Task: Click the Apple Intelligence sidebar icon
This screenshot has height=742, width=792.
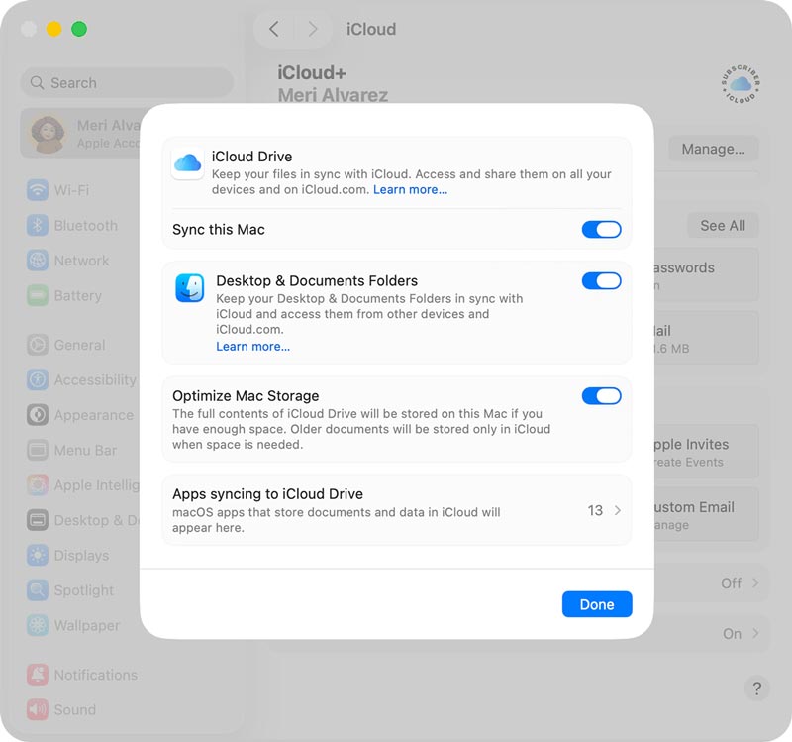Action: (38, 485)
